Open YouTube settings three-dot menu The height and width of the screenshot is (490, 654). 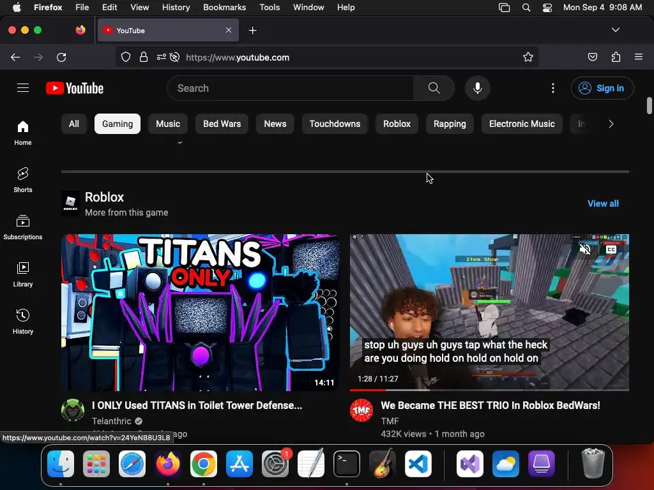tap(552, 88)
